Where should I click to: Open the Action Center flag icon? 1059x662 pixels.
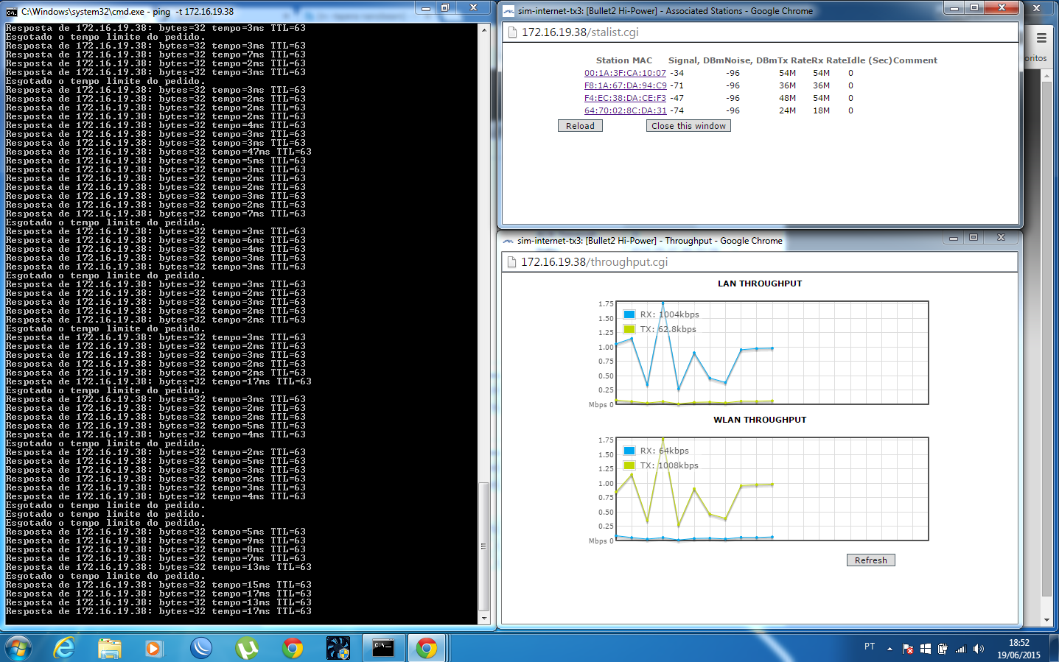click(908, 649)
